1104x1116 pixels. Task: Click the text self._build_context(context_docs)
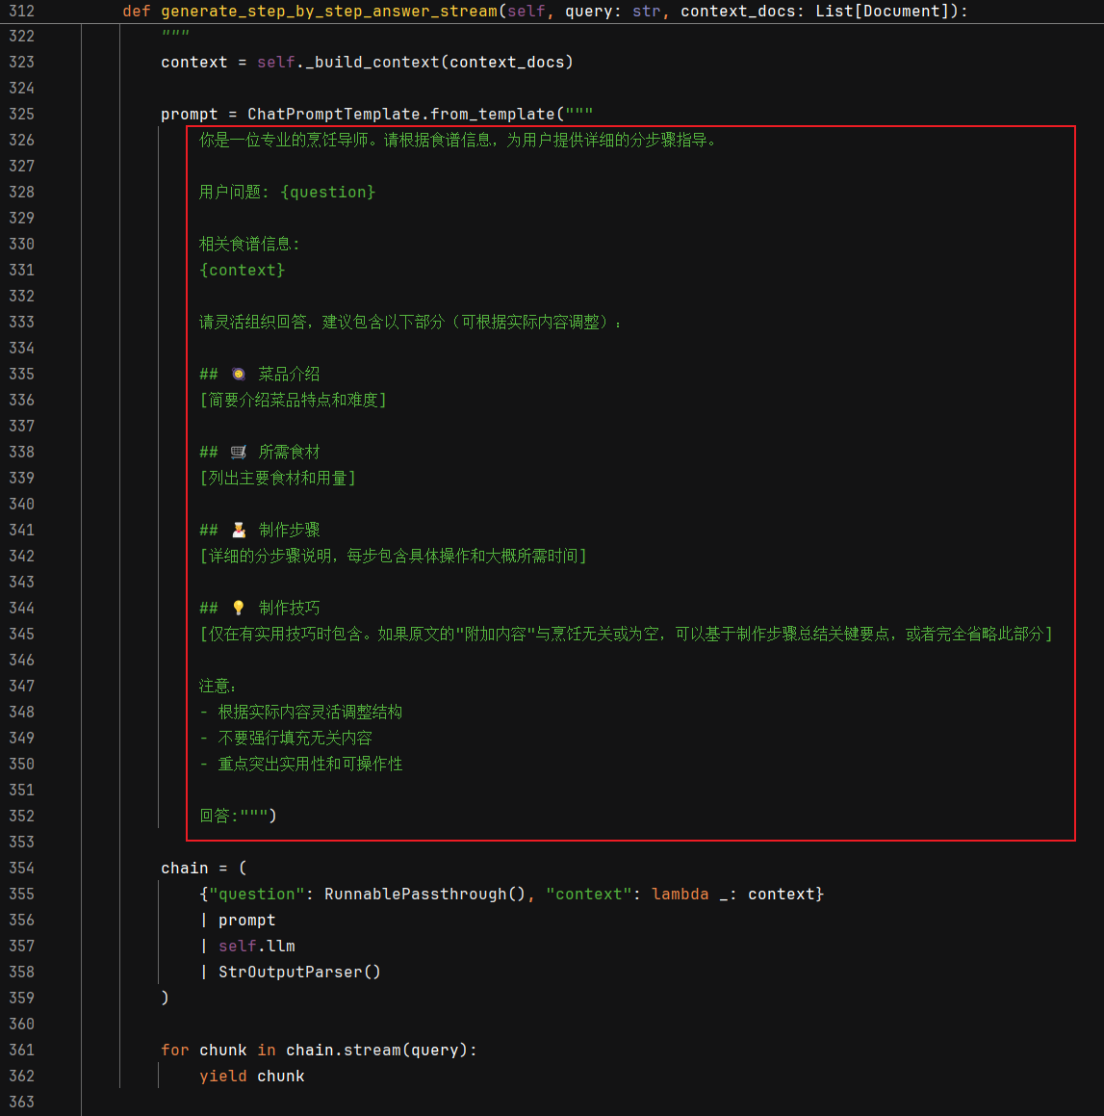pyautogui.click(x=415, y=62)
